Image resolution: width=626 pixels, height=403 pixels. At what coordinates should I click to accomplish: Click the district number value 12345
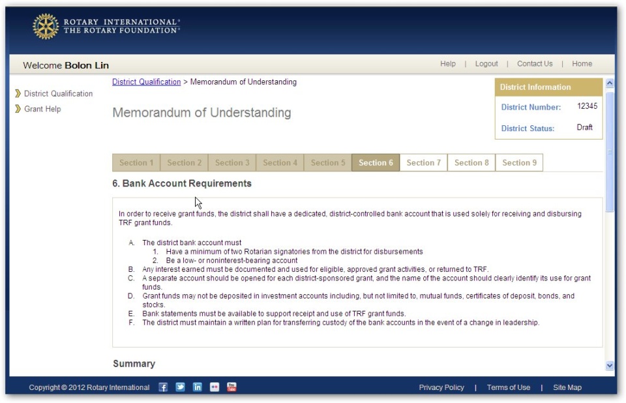pos(587,106)
